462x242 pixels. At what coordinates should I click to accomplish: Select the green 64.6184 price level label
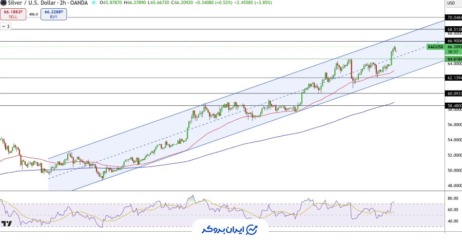click(454, 59)
